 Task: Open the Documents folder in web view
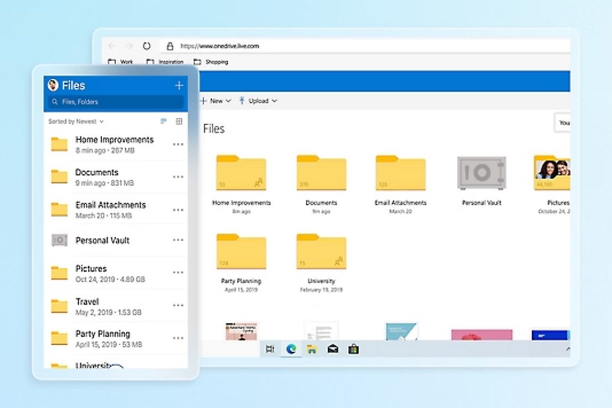(321, 173)
